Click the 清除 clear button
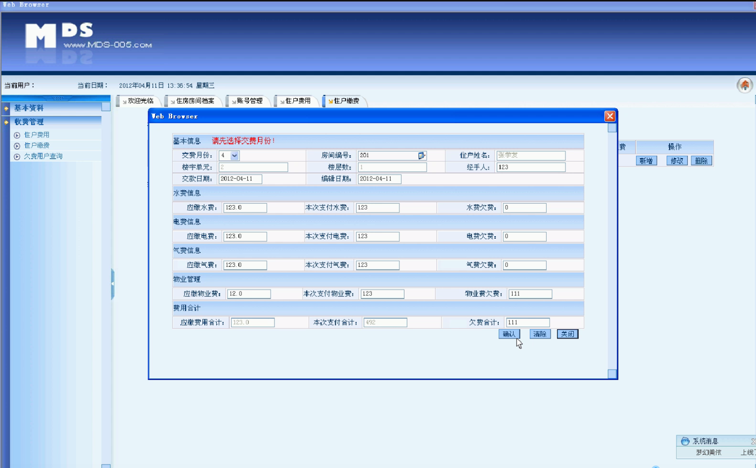This screenshot has height=468, width=756. tap(540, 334)
